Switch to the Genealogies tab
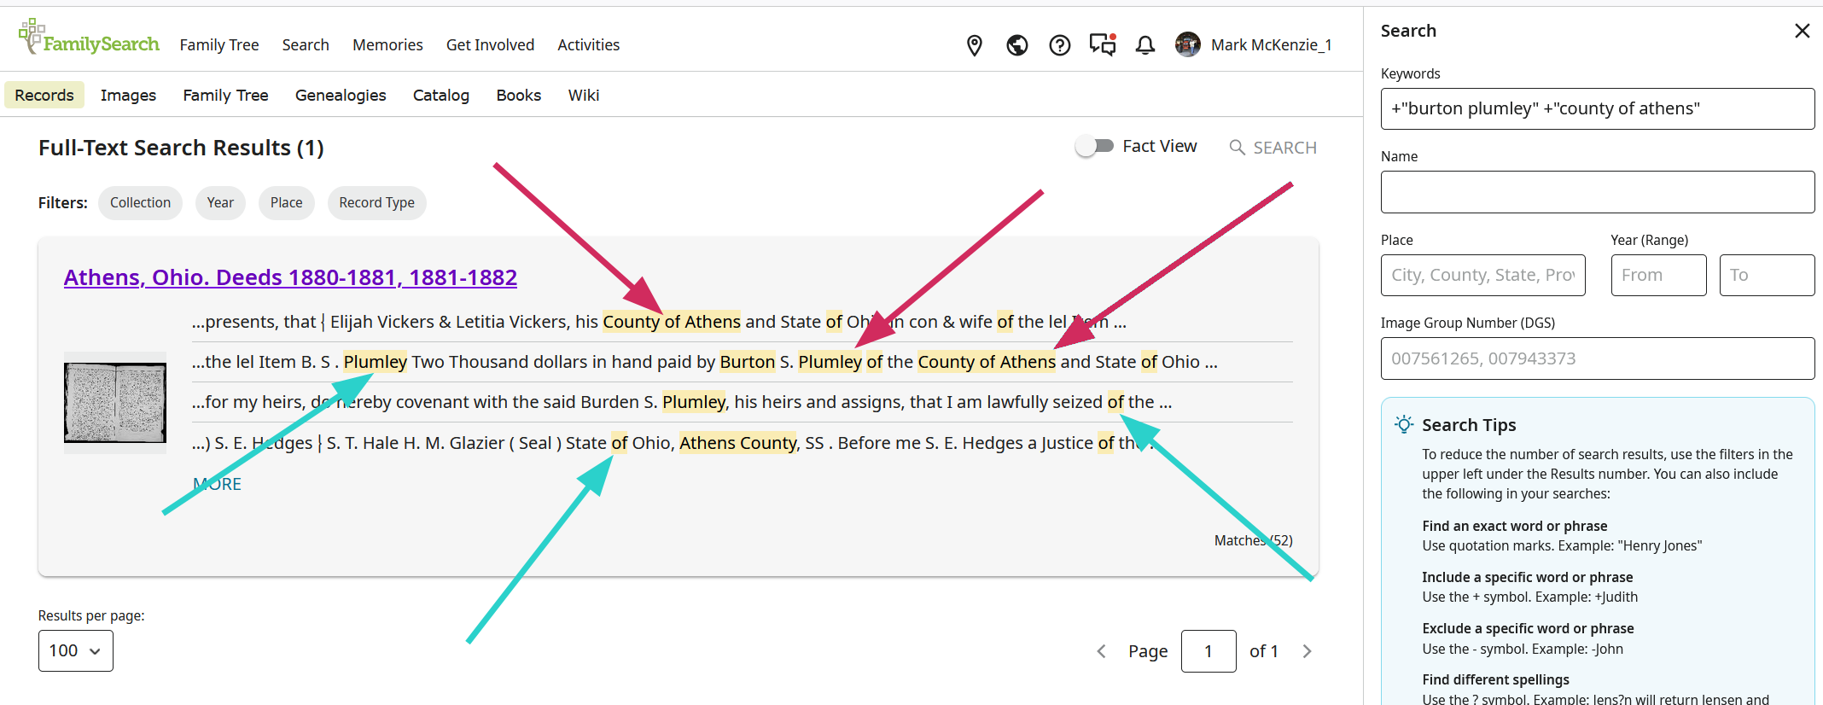This screenshot has height=705, width=1823. [x=341, y=95]
